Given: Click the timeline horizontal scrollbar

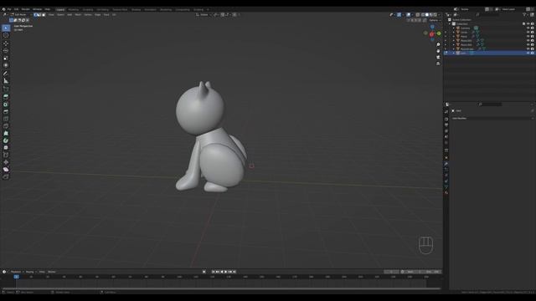Looking at the screenshot, I should click(x=221, y=288).
